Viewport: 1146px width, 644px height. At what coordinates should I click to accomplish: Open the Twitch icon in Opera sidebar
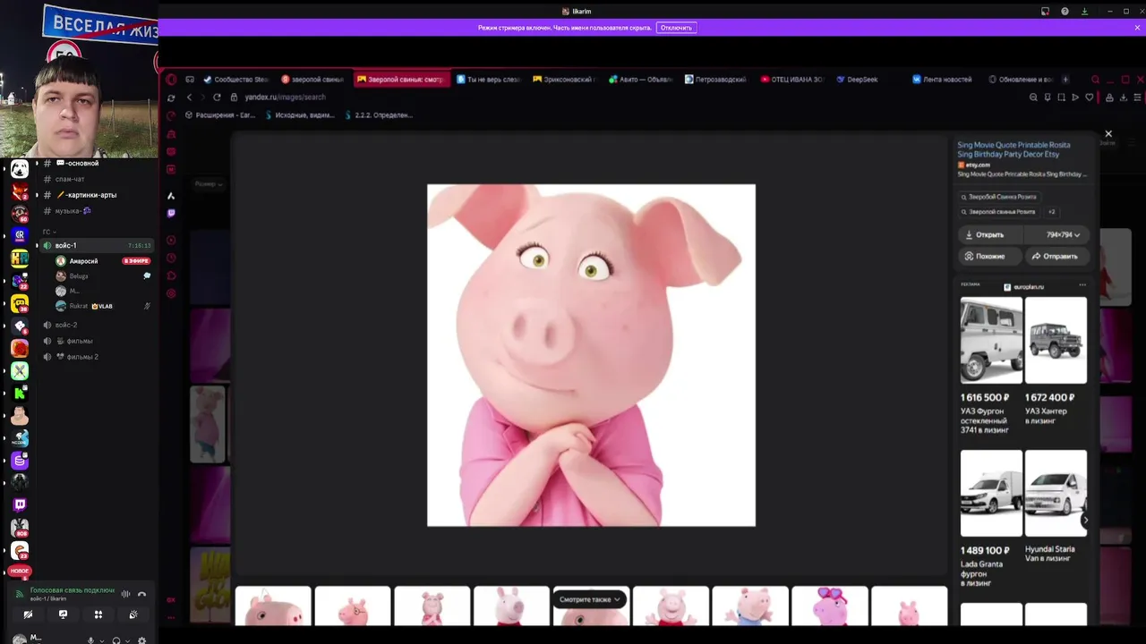(171, 213)
